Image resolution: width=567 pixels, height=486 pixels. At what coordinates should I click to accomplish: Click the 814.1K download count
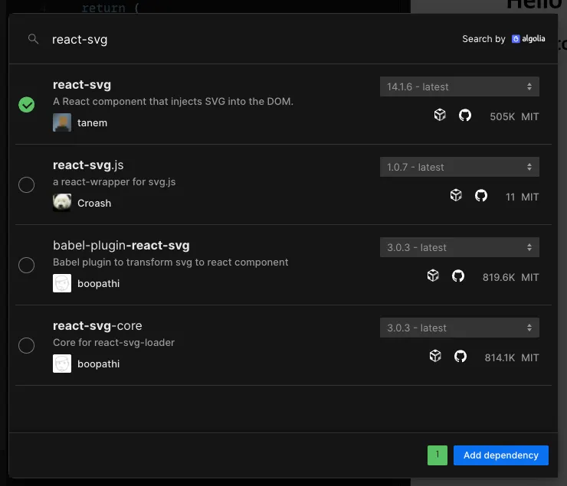click(500, 358)
